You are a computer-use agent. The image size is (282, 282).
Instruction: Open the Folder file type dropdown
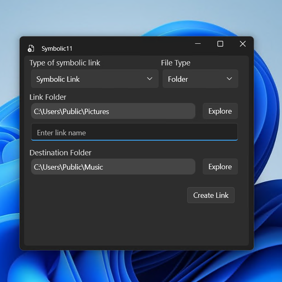(x=200, y=79)
